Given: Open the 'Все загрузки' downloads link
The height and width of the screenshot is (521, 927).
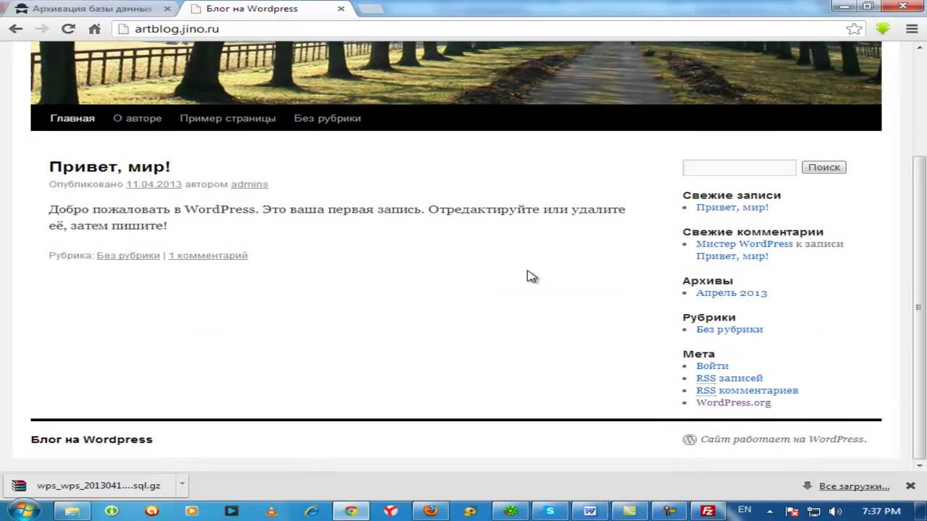Looking at the screenshot, I should coord(854,486).
